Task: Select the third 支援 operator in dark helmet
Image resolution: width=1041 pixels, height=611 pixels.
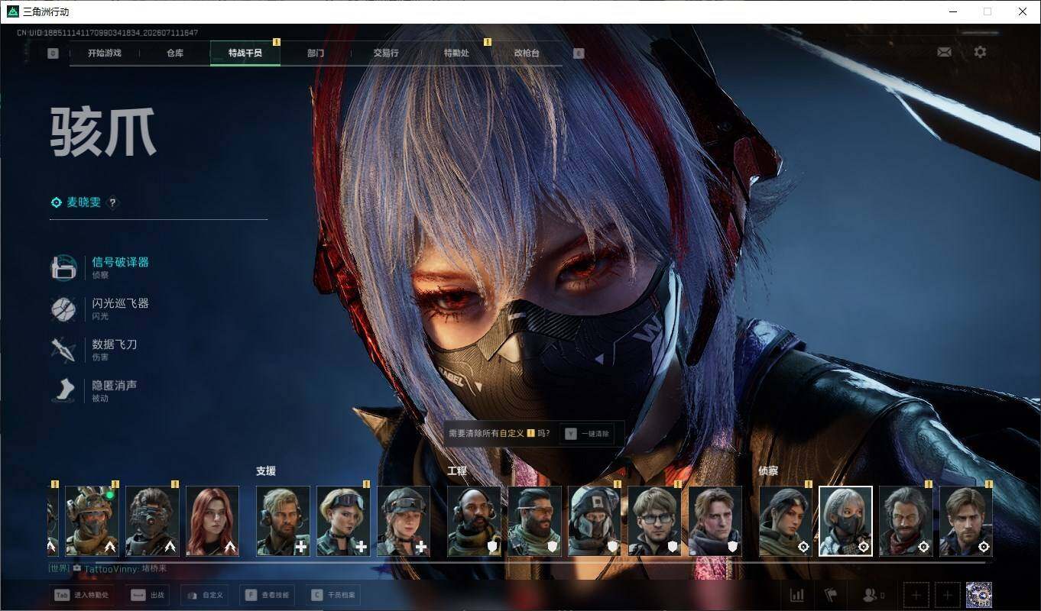Action: (x=404, y=521)
